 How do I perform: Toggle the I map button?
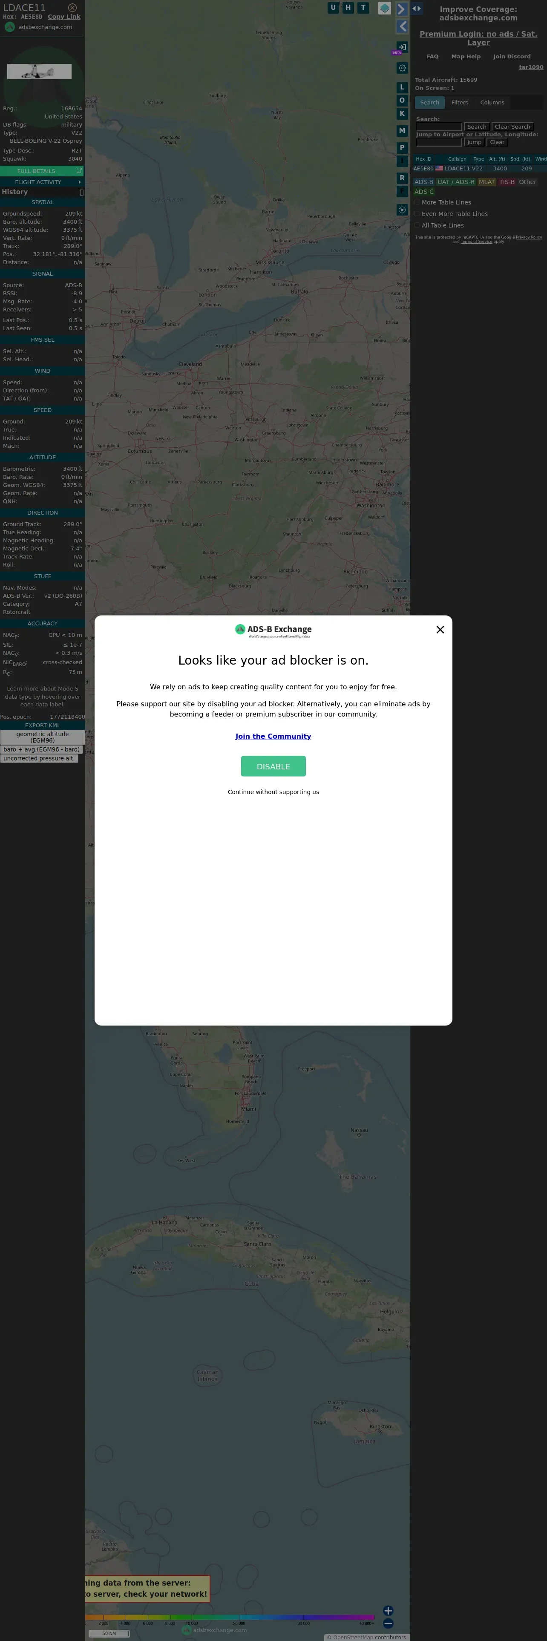point(402,161)
